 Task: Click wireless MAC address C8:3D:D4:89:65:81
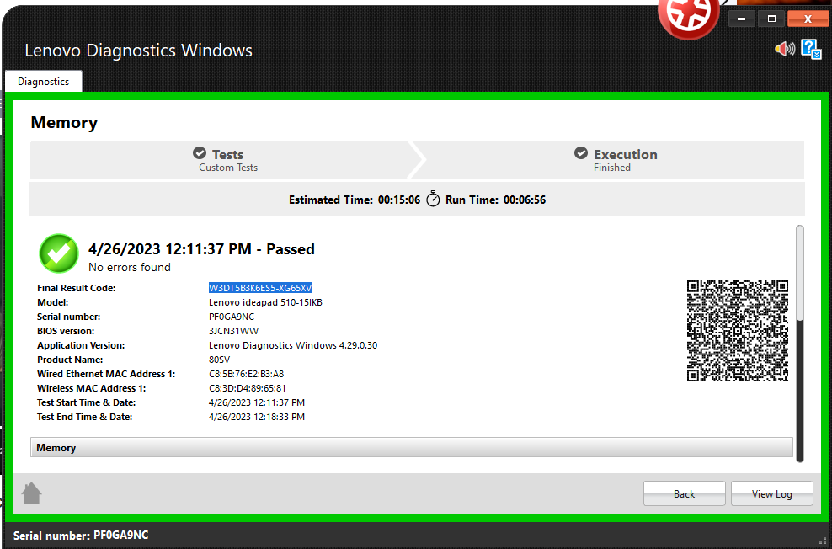(x=248, y=388)
